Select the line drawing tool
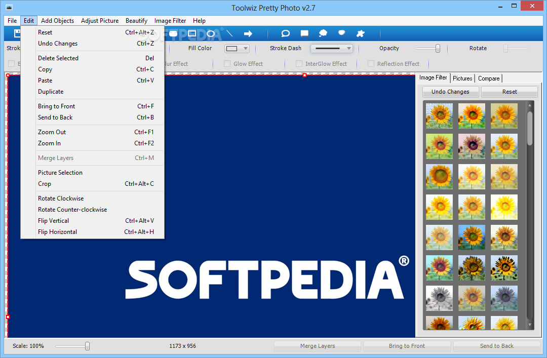547x358 pixels. [229, 33]
